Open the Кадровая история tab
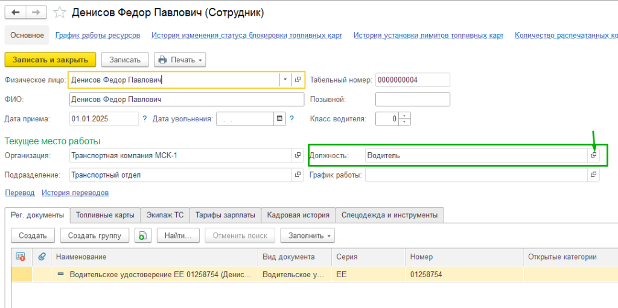Viewport: 618px width, 308px height. [x=298, y=215]
